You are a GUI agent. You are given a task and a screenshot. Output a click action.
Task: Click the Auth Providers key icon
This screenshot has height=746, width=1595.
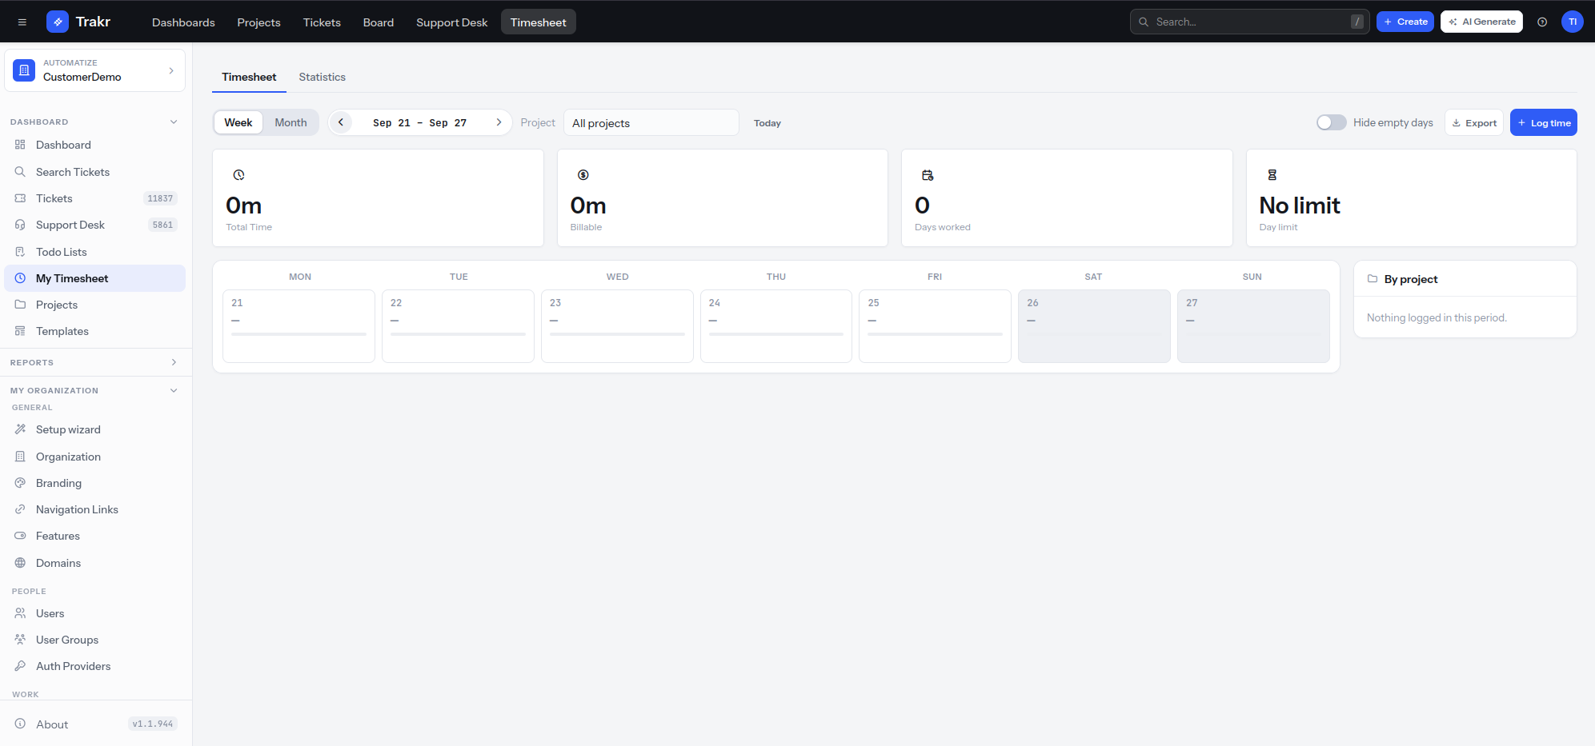[21, 666]
